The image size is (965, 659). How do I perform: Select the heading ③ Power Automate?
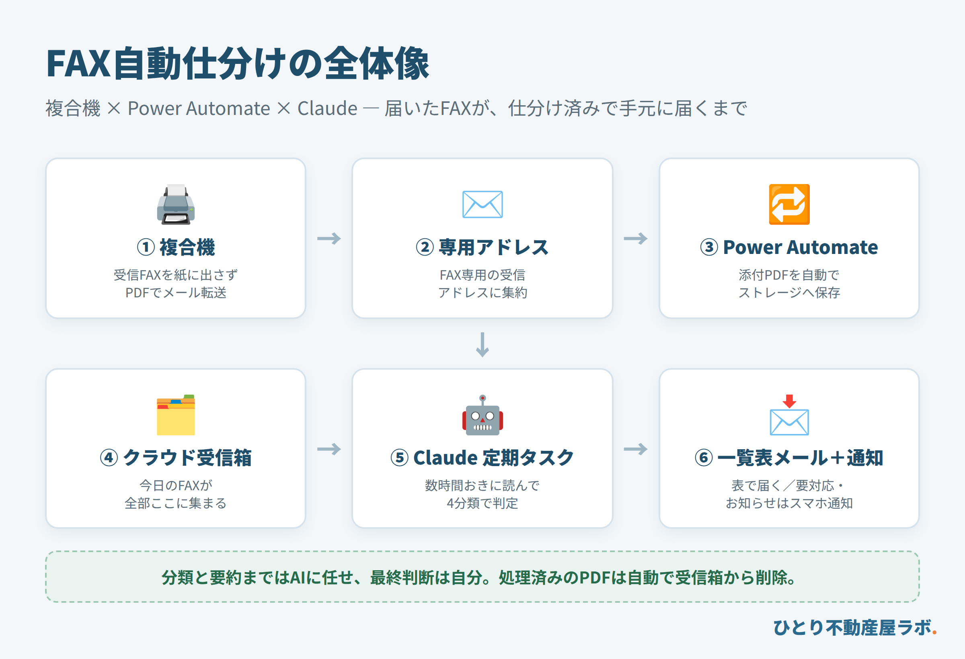pos(789,248)
